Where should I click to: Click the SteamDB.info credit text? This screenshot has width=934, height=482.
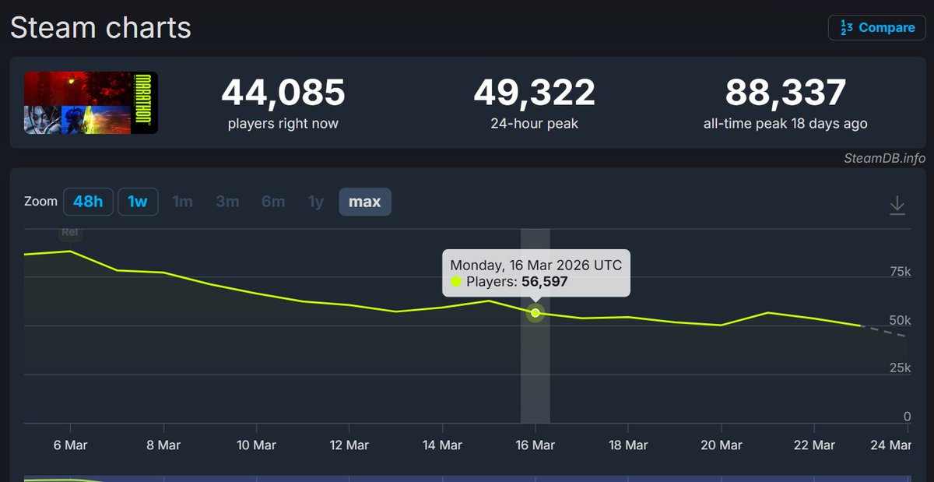[x=885, y=158]
